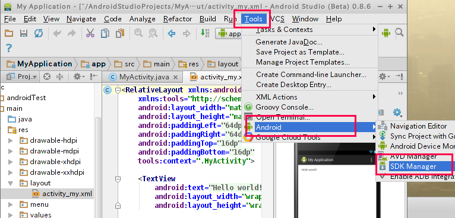Image resolution: width=455 pixels, height=218 pixels.
Task: Open the Analyze menu
Action: coord(143,19)
